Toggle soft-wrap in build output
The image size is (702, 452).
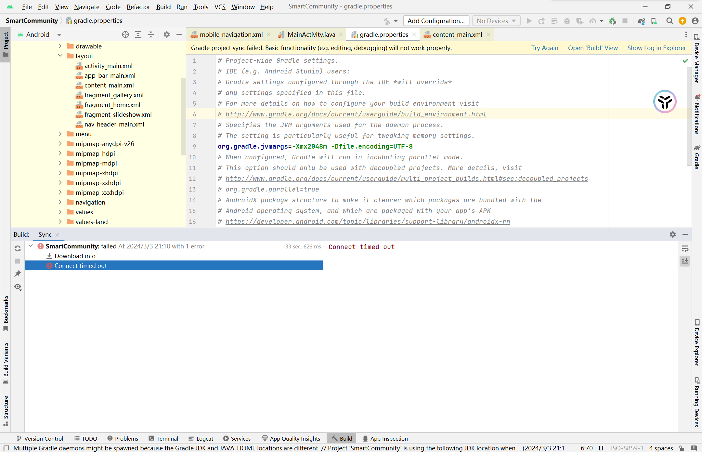pos(685,249)
